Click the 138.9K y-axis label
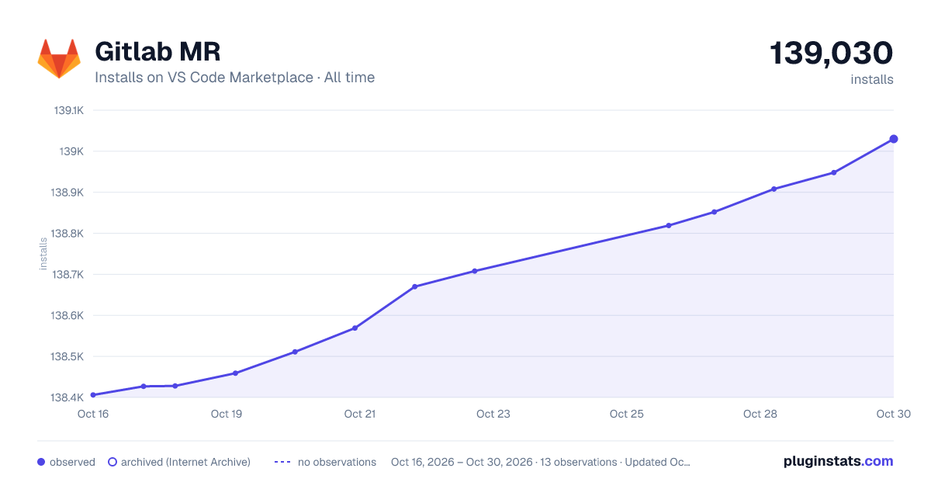This screenshot has height=489, width=931. [67, 192]
